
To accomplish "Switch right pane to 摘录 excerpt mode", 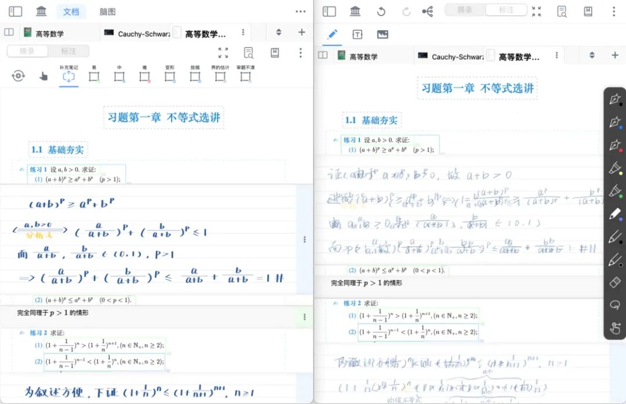I will tap(465, 10).
